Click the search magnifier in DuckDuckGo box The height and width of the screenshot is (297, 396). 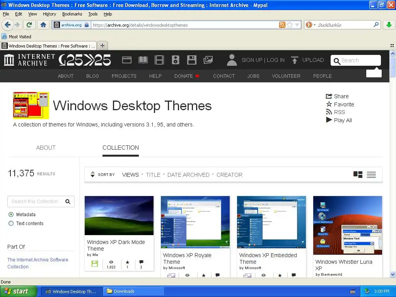tap(376, 25)
